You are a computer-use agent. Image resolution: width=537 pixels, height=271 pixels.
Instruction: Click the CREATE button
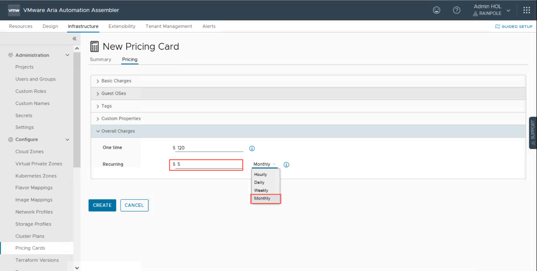pos(102,205)
